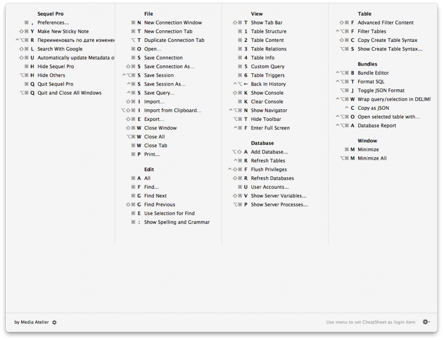Choose 'Preferences...' under Sequel Pro

point(53,22)
